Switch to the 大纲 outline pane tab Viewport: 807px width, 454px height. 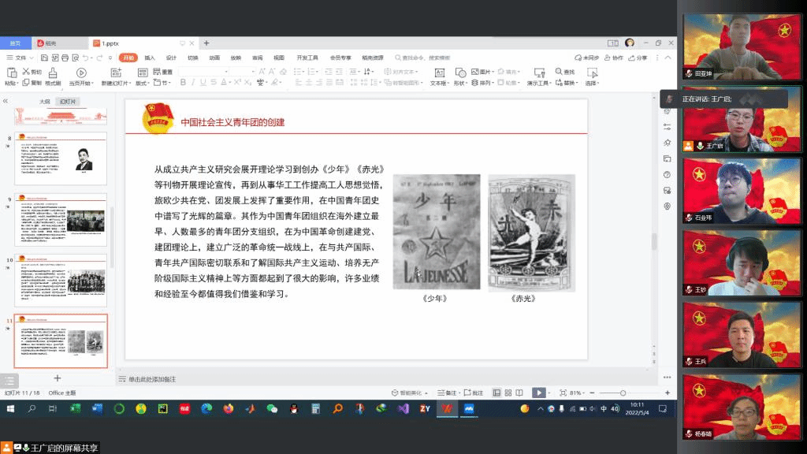click(45, 102)
